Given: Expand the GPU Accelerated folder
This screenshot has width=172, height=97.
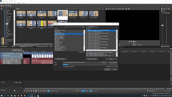Looking at the screenshot, I should click(x=1, y=41).
